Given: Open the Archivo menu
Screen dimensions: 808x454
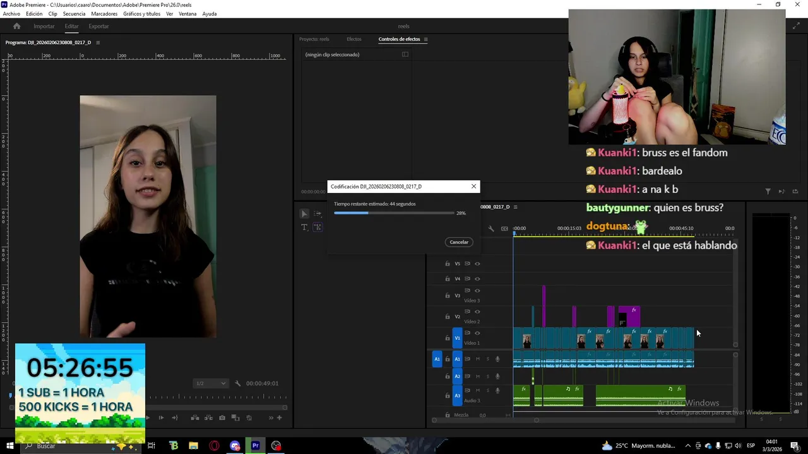Looking at the screenshot, I should click(11, 14).
